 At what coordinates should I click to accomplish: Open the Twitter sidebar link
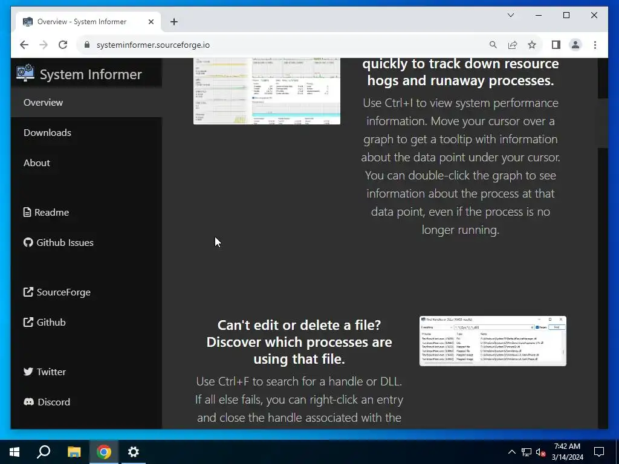coord(51,372)
